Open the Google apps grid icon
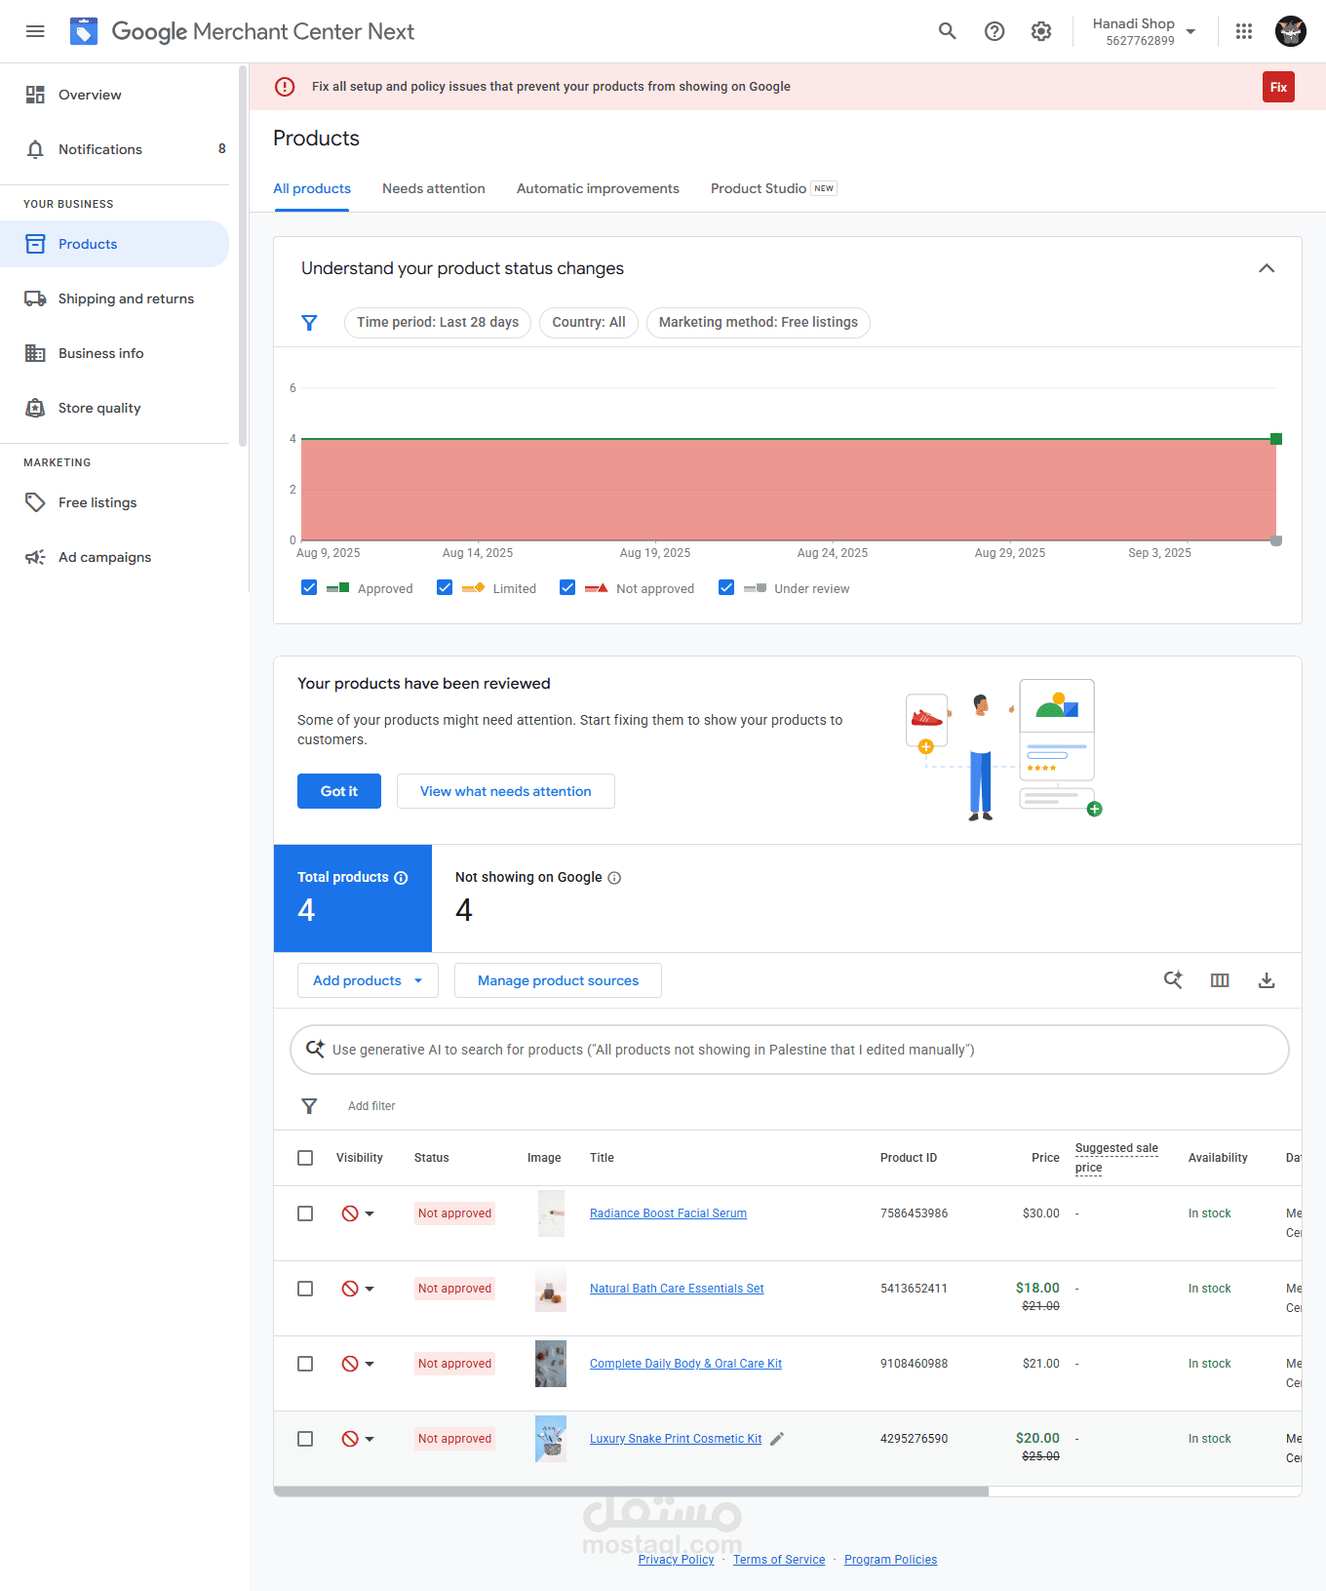This screenshot has height=1591, width=1326. [1244, 31]
